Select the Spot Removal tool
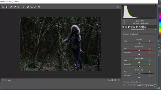The width and height of the screenshot is (161, 90). click(28, 7)
